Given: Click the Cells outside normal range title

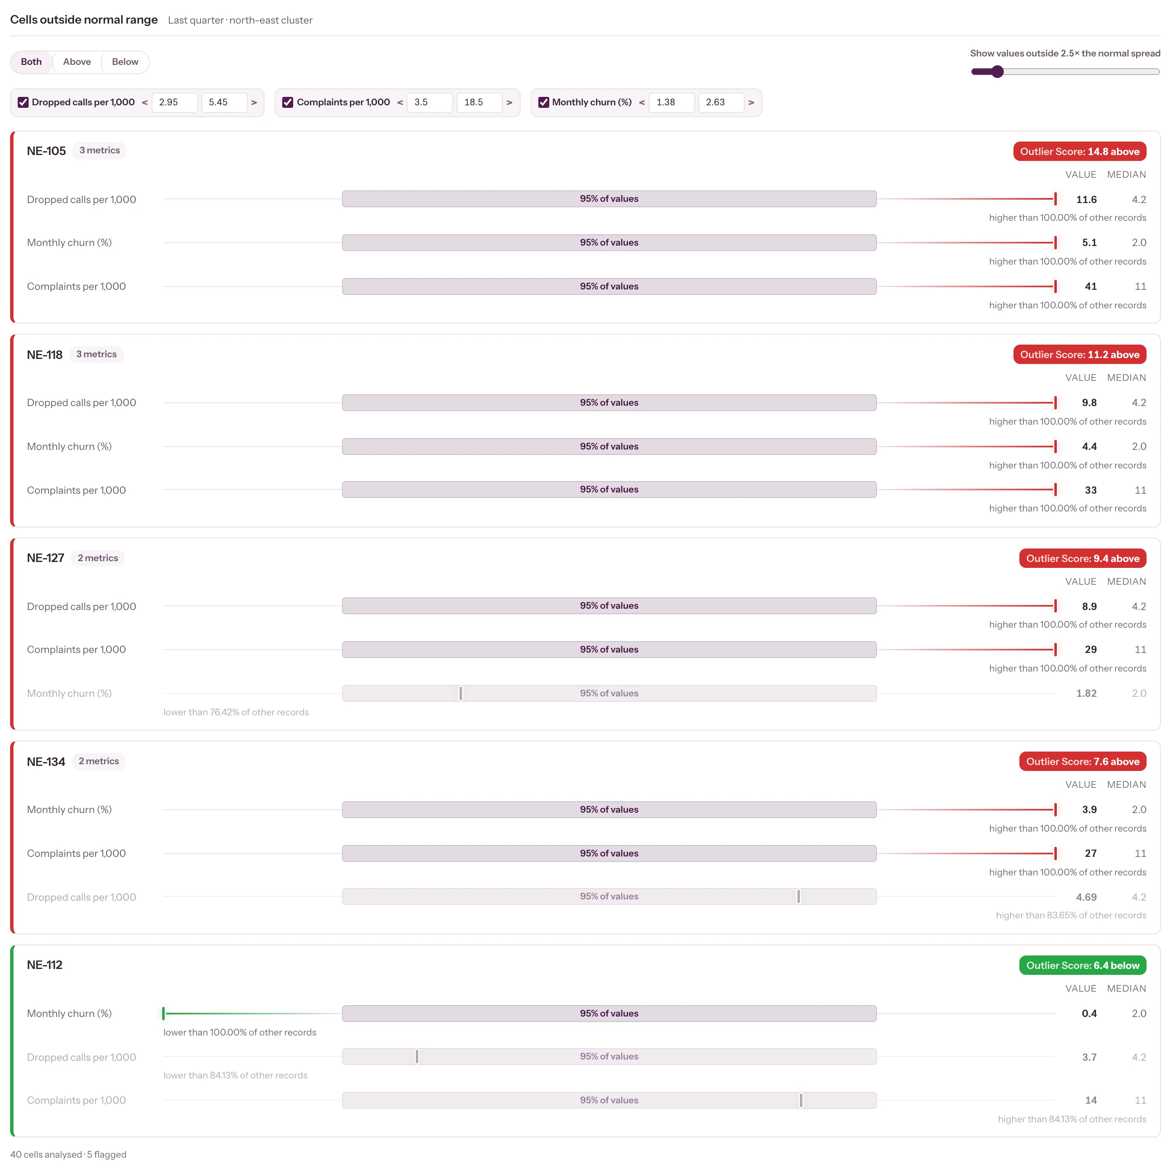Looking at the screenshot, I should click(x=84, y=19).
